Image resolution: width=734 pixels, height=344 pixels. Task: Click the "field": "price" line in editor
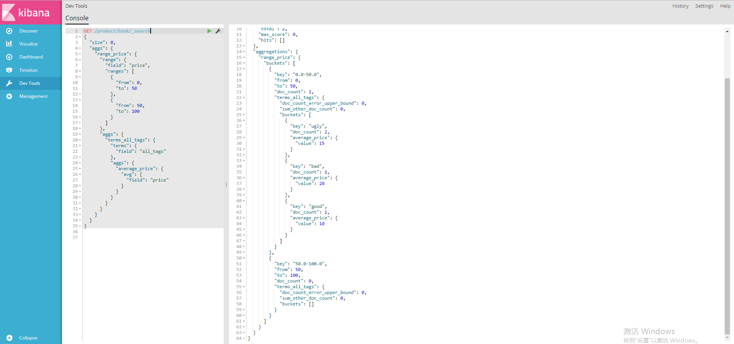tap(128, 65)
